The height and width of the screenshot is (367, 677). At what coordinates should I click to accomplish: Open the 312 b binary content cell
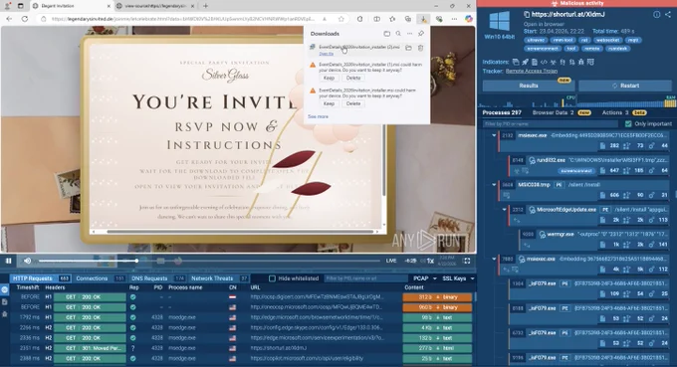(x=437, y=297)
